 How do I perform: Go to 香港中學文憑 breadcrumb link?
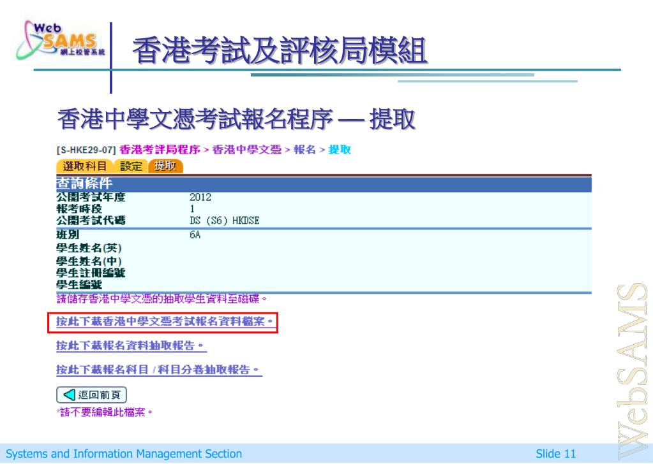click(246, 150)
